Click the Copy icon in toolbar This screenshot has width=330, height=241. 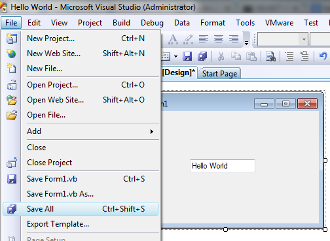[x=236, y=56]
